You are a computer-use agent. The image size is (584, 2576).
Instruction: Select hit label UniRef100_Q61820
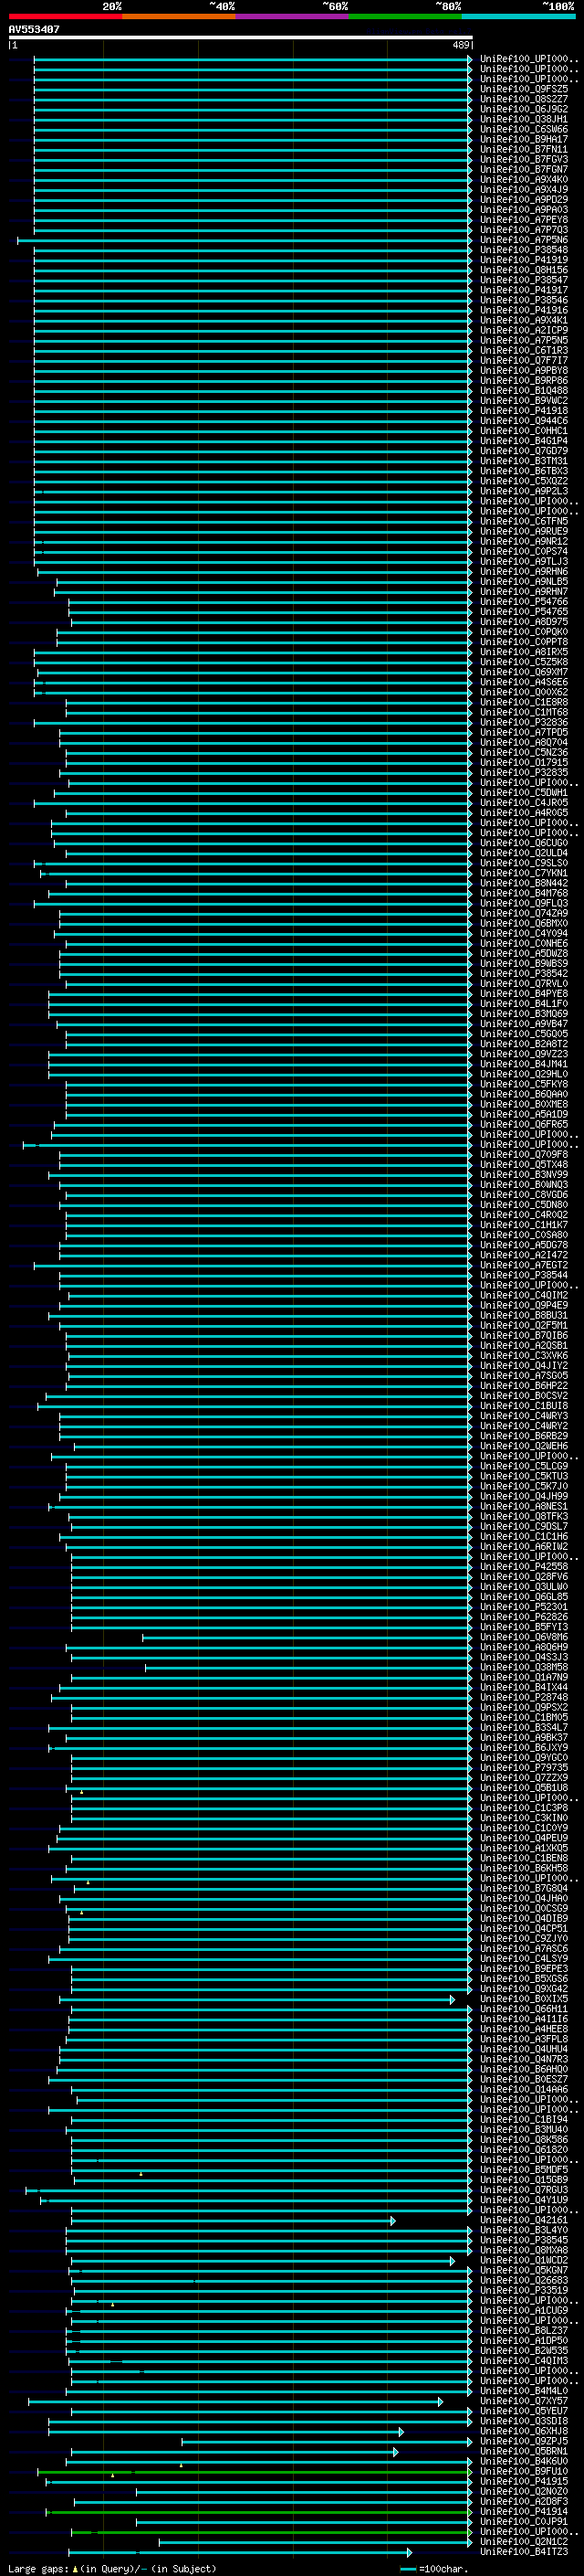coord(524,2149)
